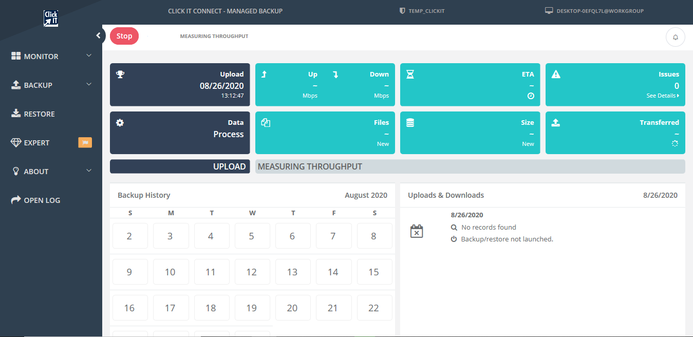Click the power icon beside Backup/restore not launched
Screen dimensions: 693x337
(x=454, y=239)
